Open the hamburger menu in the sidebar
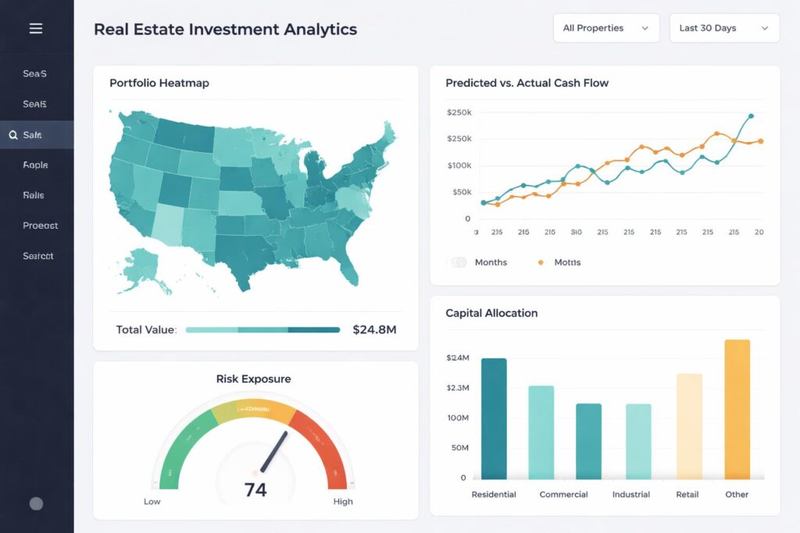800x533 pixels. pyautogui.click(x=36, y=28)
